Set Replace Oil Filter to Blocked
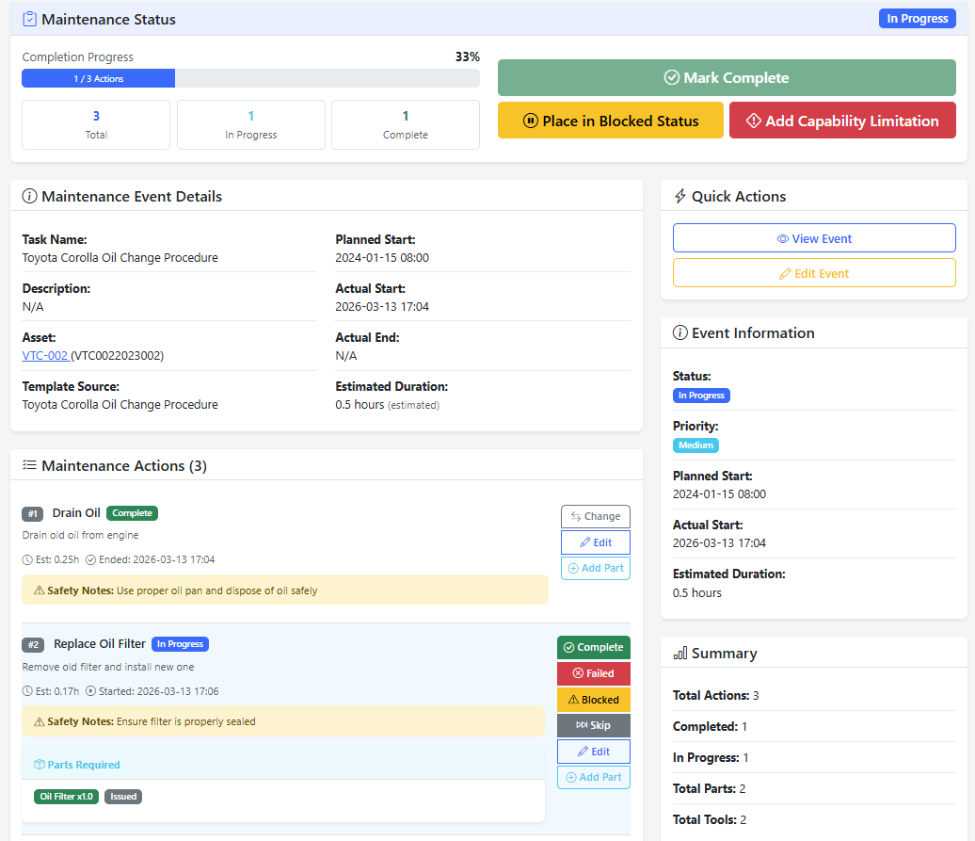Viewport: 975px width, 841px height. [593, 700]
